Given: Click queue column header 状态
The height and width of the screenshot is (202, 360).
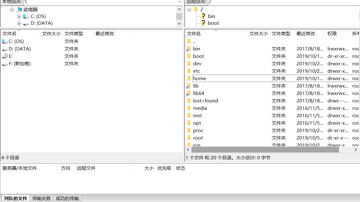Looking at the screenshot, I should tap(197, 168).
